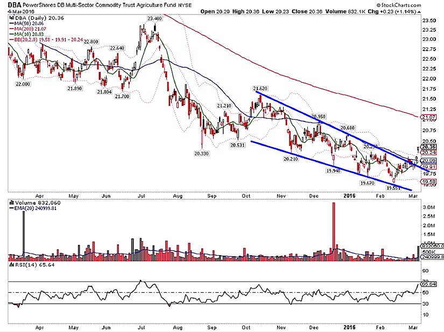Click the 20.330 low price label
Image resolution: width=444 pixels, height=332 pixels.
tap(201, 154)
